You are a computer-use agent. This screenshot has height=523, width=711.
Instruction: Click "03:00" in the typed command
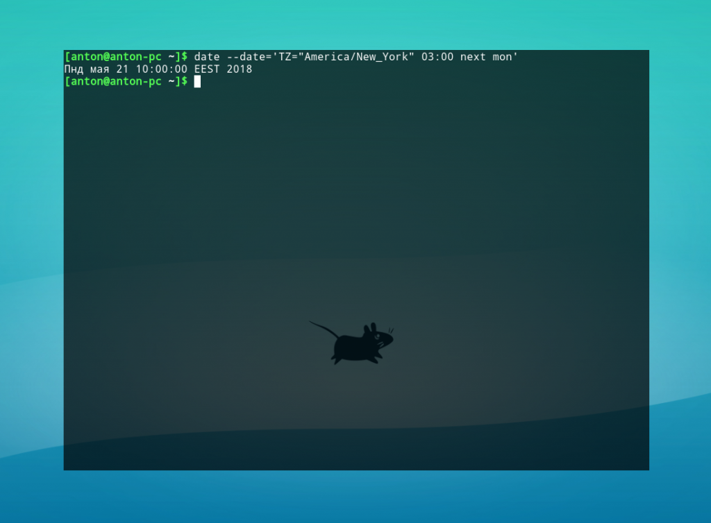pyautogui.click(x=437, y=57)
